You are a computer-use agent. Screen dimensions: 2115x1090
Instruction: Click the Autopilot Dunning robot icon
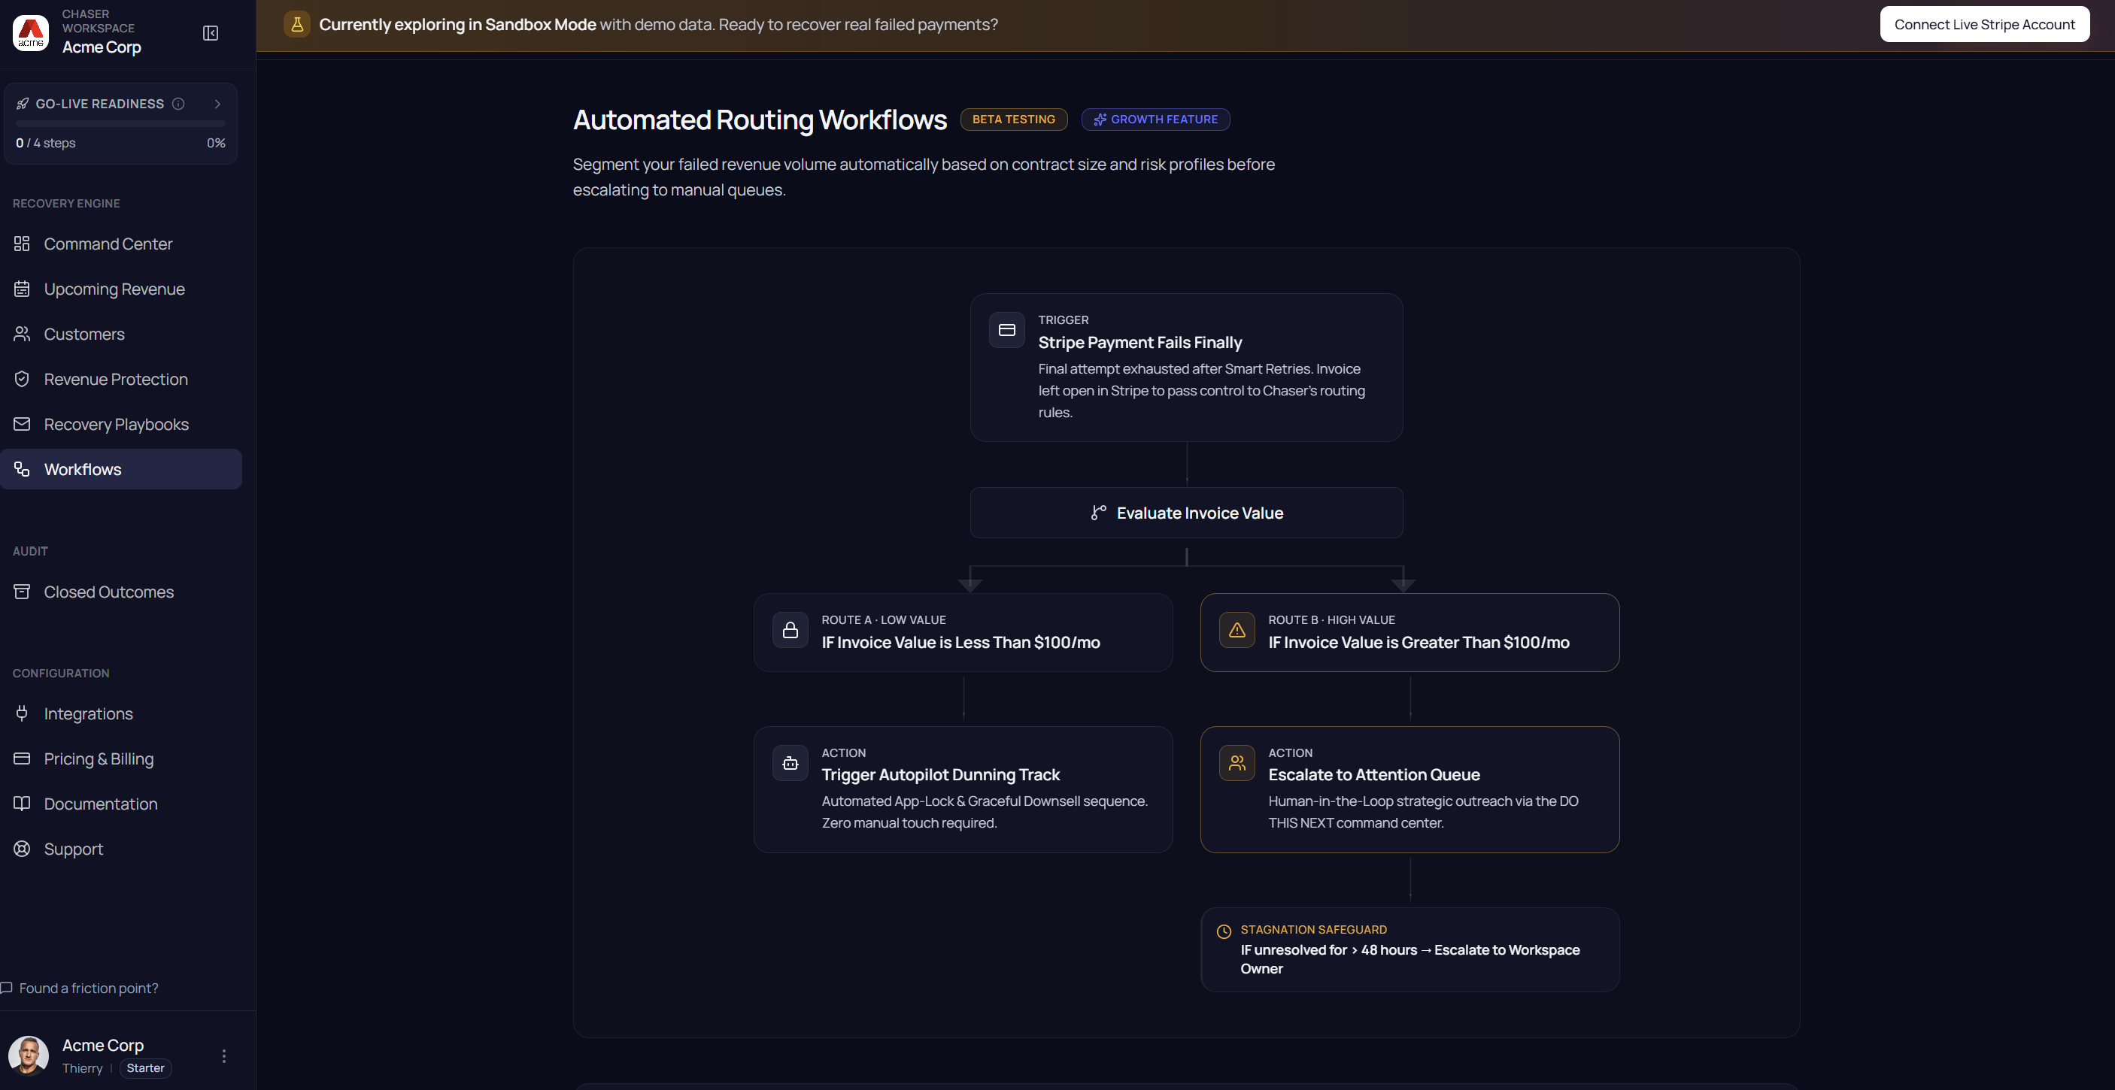pos(790,763)
